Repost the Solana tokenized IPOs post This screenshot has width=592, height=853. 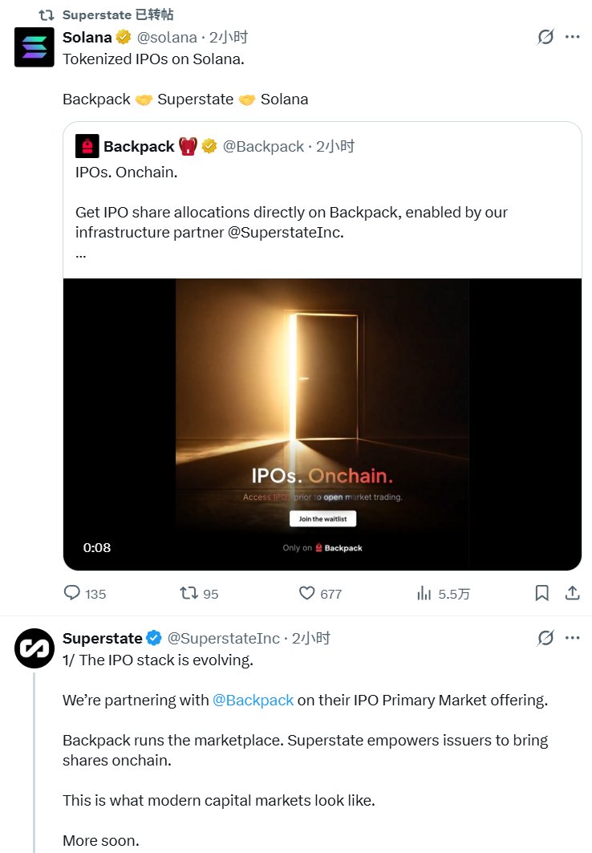tap(189, 593)
